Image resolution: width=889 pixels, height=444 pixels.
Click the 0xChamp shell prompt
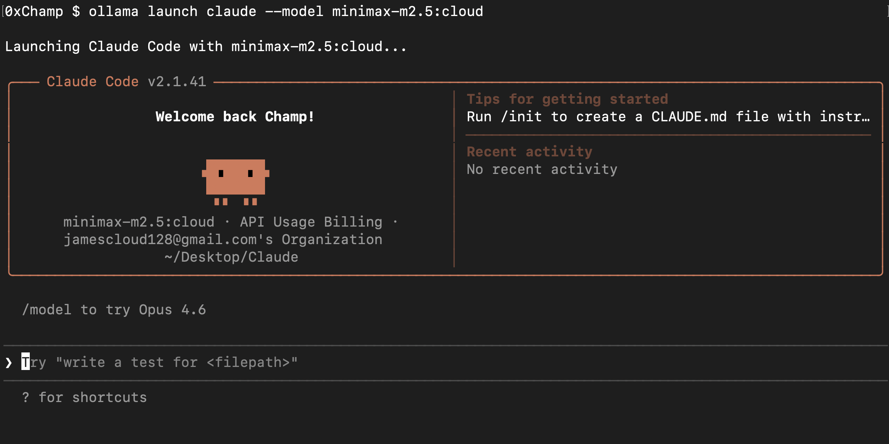click(34, 11)
